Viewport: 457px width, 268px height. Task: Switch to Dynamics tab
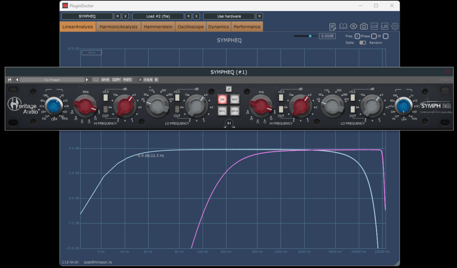point(218,26)
